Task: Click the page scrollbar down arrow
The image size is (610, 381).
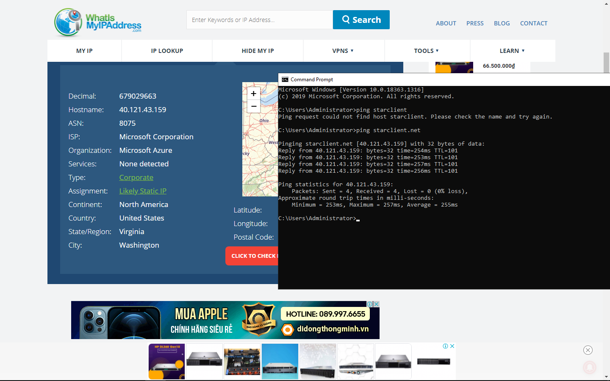Action: pos(607,377)
